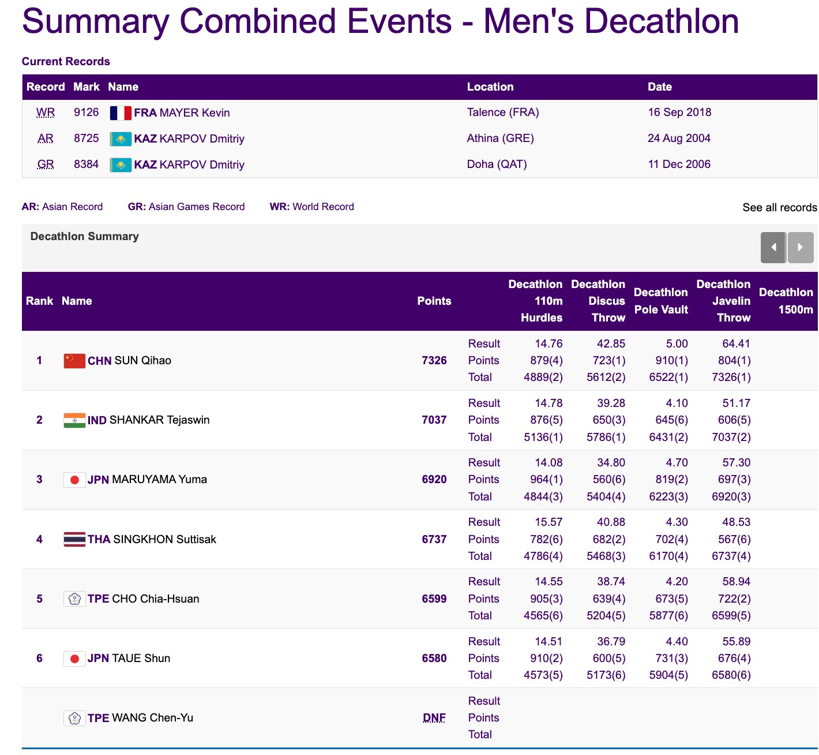Click the Points column header
Image resolution: width=819 pixels, height=755 pixels.
(x=434, y=301)
